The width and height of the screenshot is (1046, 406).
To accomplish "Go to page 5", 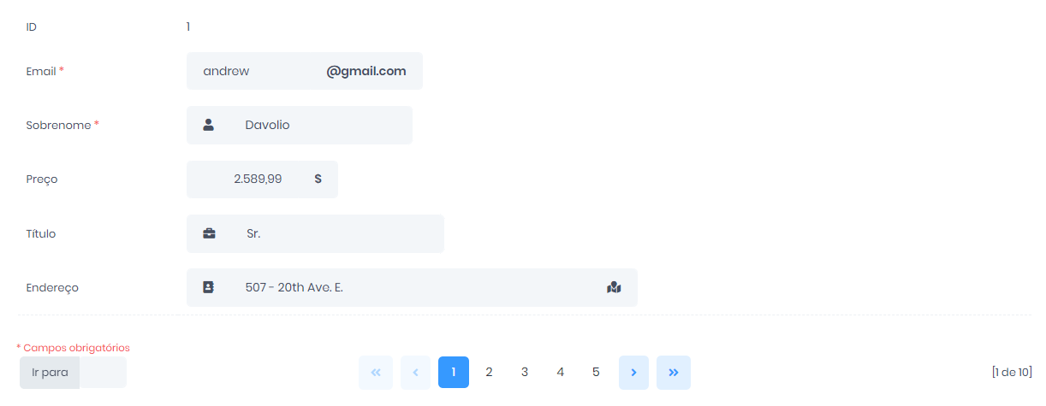I will pyautogui.click(x=596, y=373).
